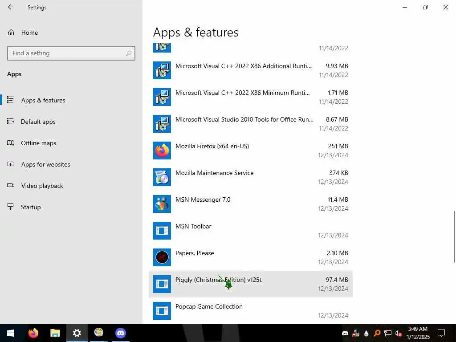Click the Startup sidebar icon
The image size is (456, 342).
click(x=11, y=207)
